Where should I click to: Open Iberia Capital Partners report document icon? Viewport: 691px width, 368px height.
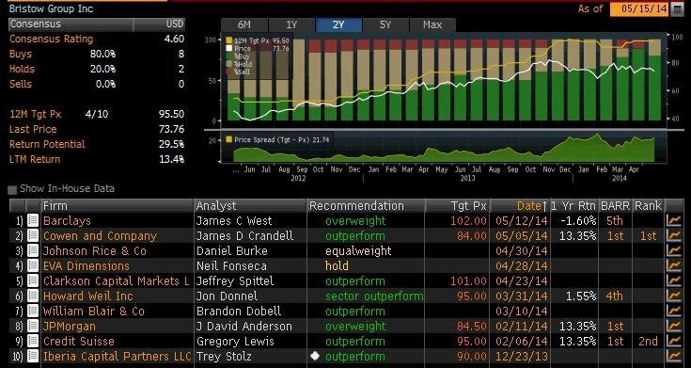tap(33, 356)
